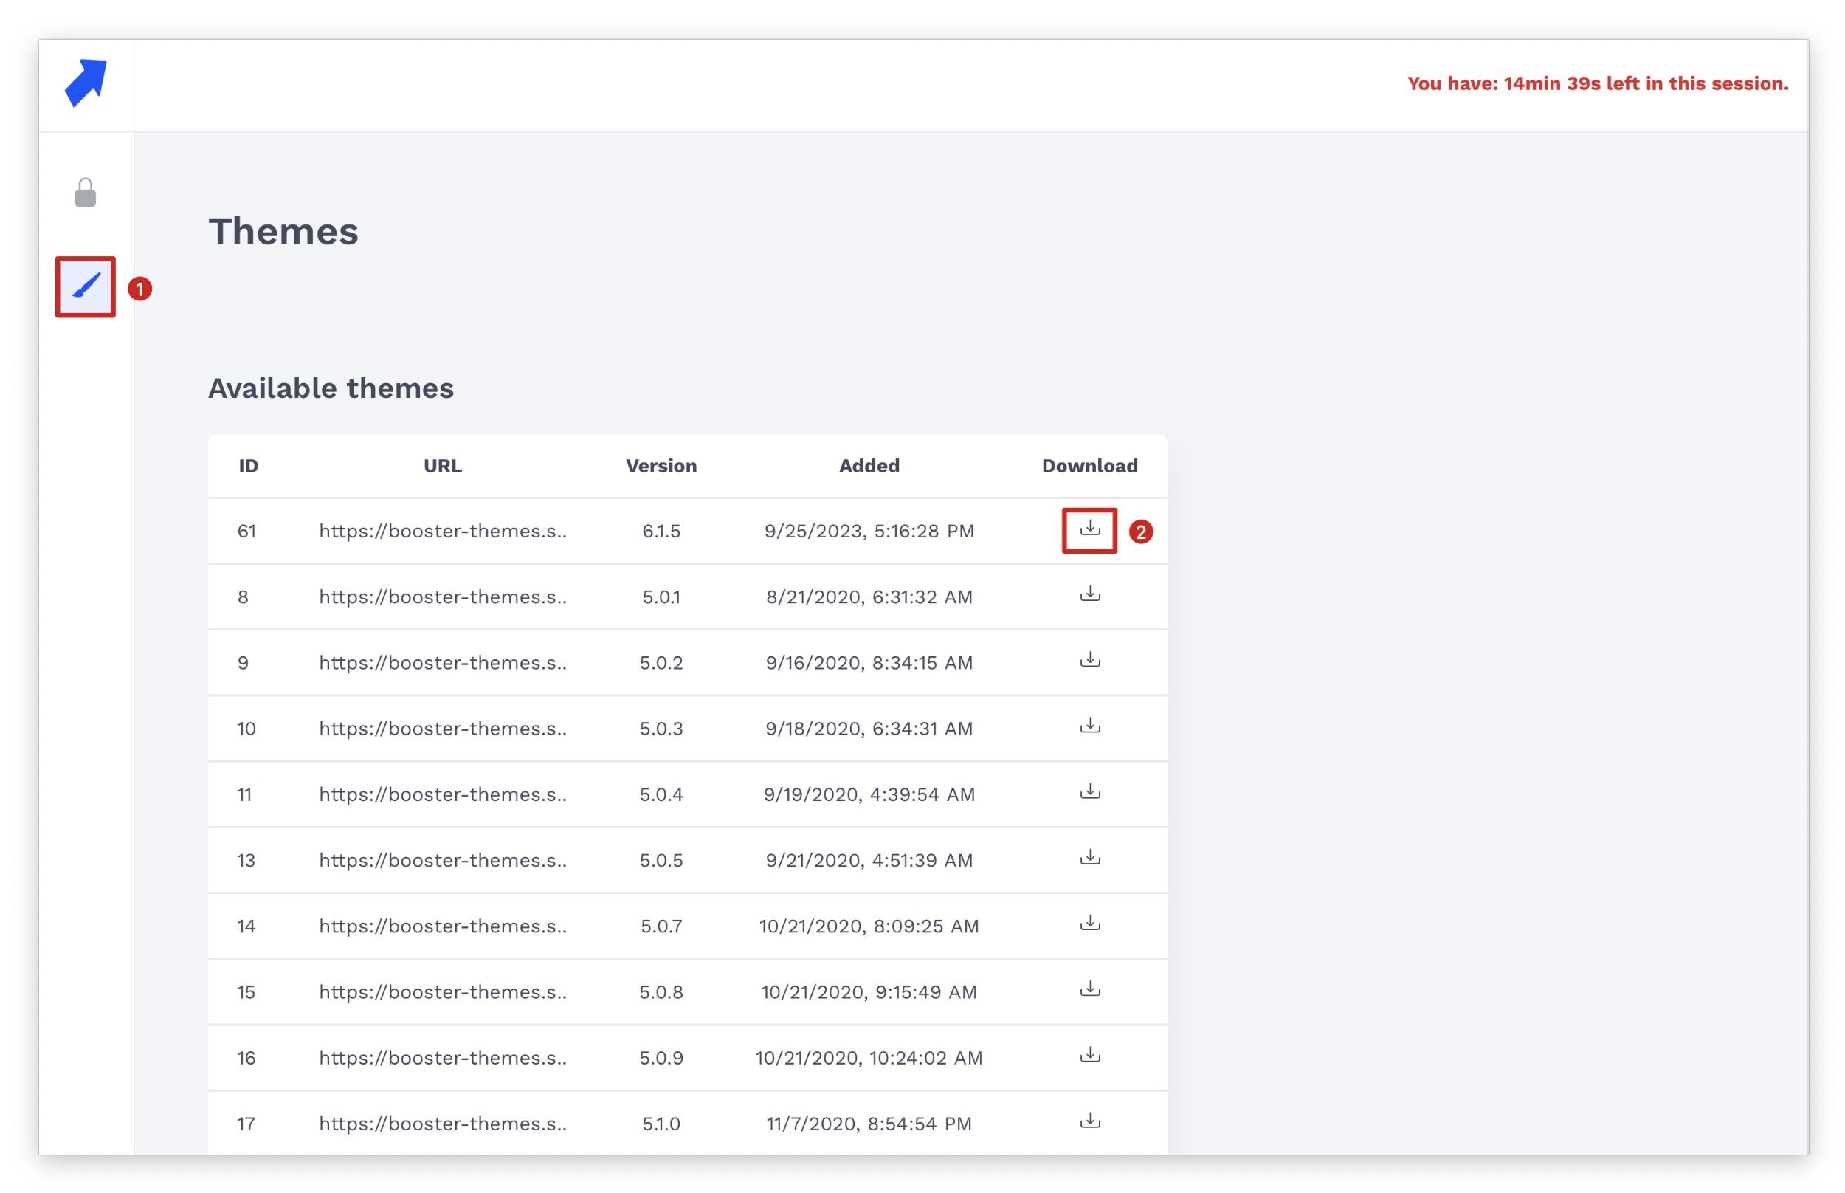The width and height of the screenshot is (1845, 1193).
Task: Click the URL for theme ID 14
Action: (442, 926)
